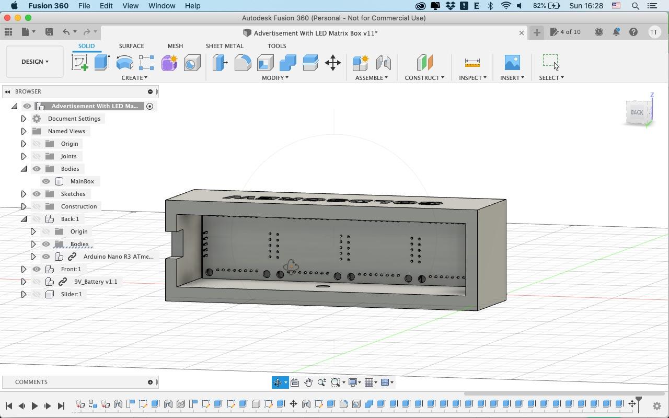Click the Measure tool icon
This screenshot has width=669, height=418.
[x=472, y=63]
